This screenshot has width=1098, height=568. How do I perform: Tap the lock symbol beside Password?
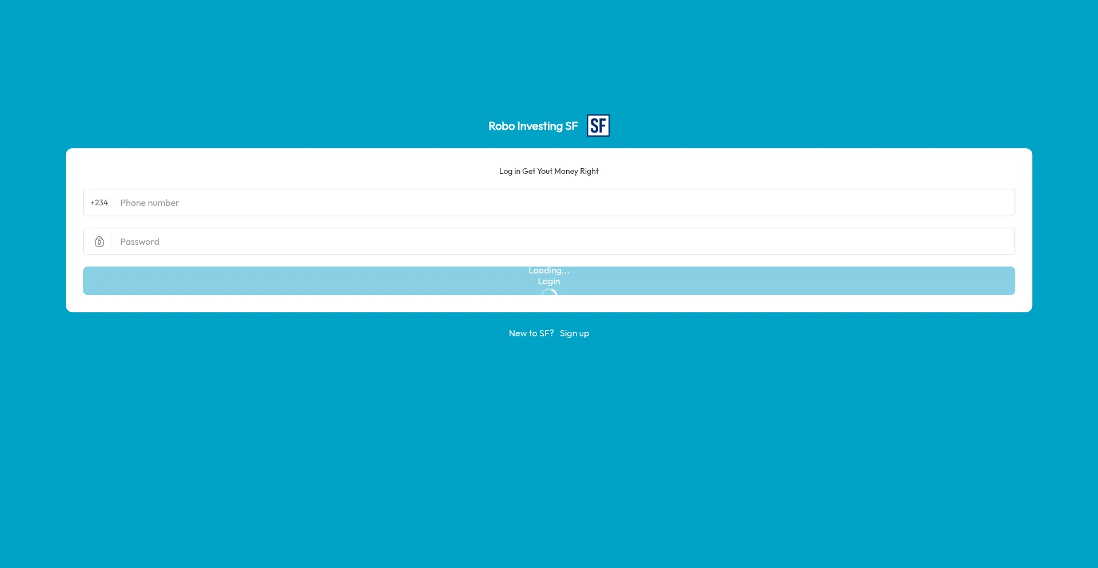pos(100,241)
